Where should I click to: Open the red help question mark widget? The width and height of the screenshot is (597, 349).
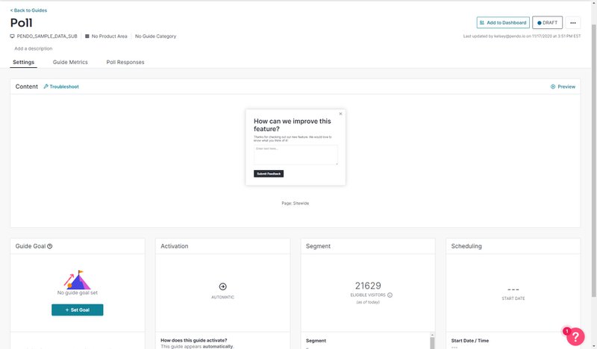point(575,336)
